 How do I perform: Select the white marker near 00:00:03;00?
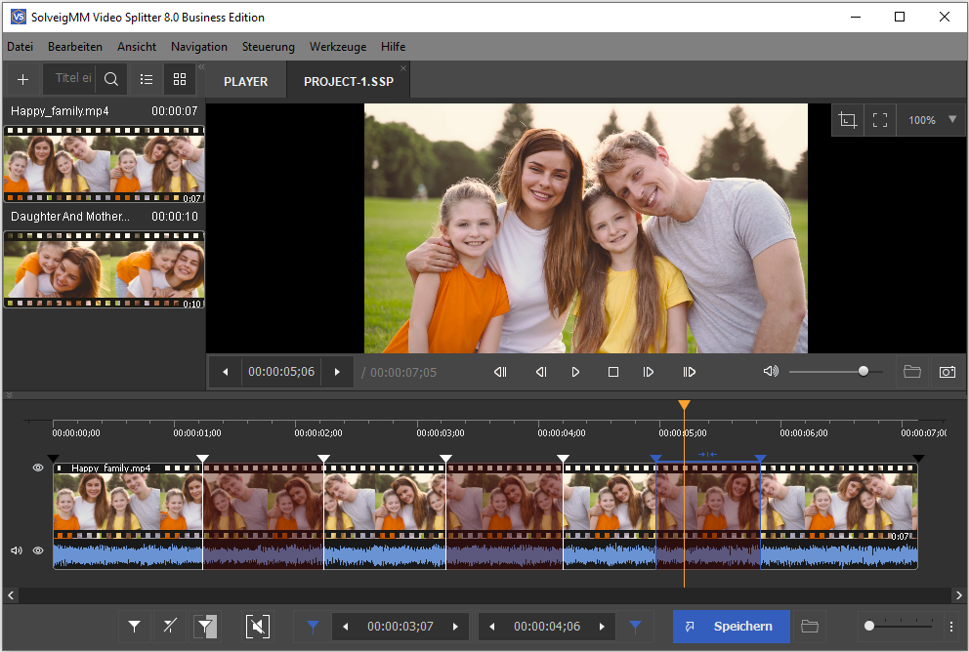click(445, 459)
